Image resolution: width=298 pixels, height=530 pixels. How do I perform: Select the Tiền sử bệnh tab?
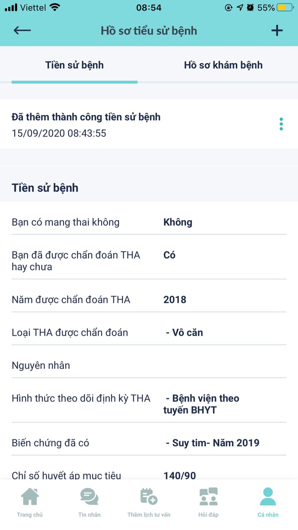tap(74, 65)
